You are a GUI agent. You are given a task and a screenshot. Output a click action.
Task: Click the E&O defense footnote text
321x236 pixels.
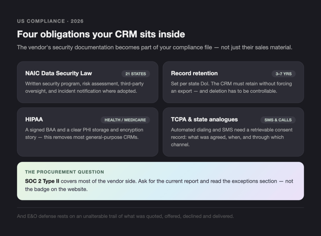pos(125,216)
